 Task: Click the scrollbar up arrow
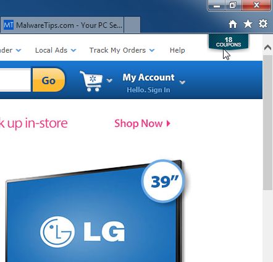[x=267, y=48]
